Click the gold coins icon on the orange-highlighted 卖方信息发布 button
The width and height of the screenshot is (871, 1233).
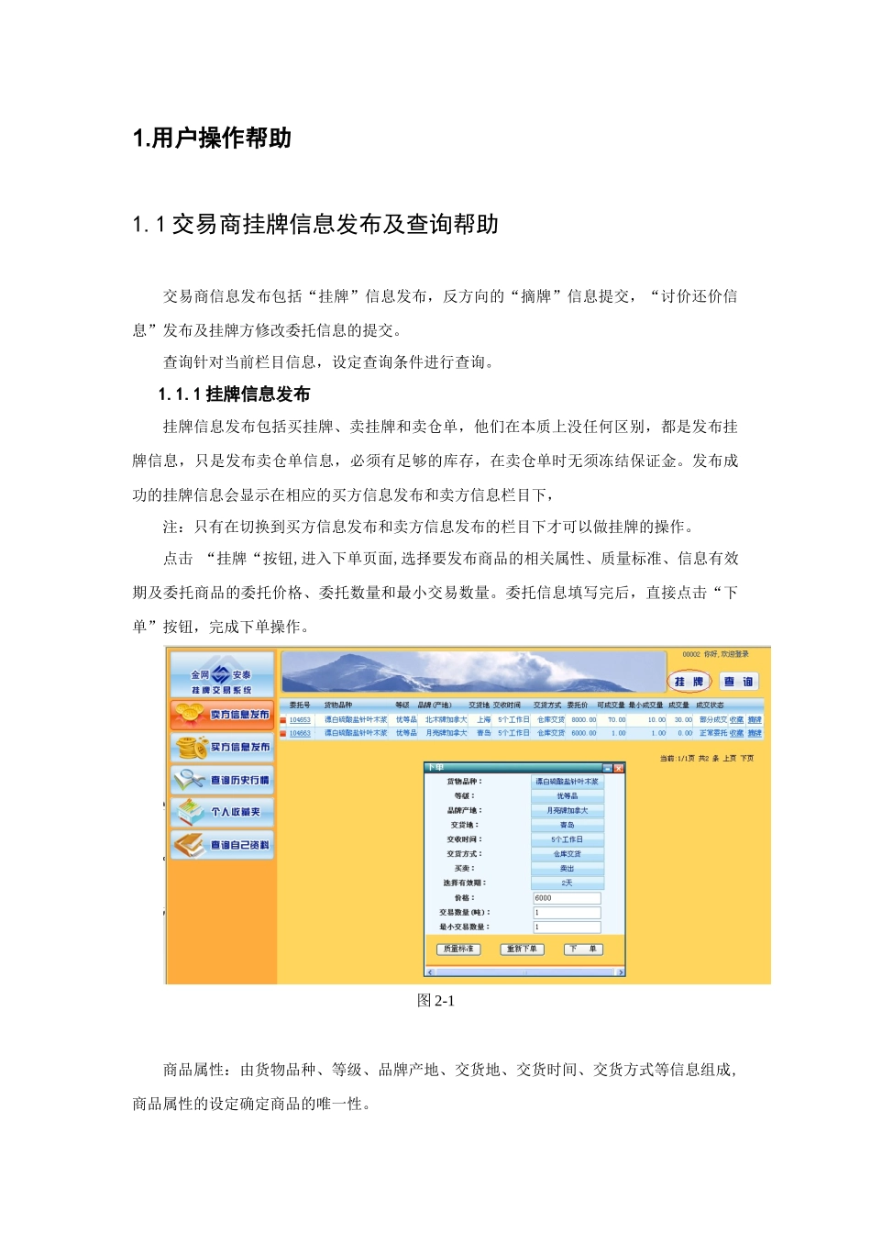[x=190, y=714]
